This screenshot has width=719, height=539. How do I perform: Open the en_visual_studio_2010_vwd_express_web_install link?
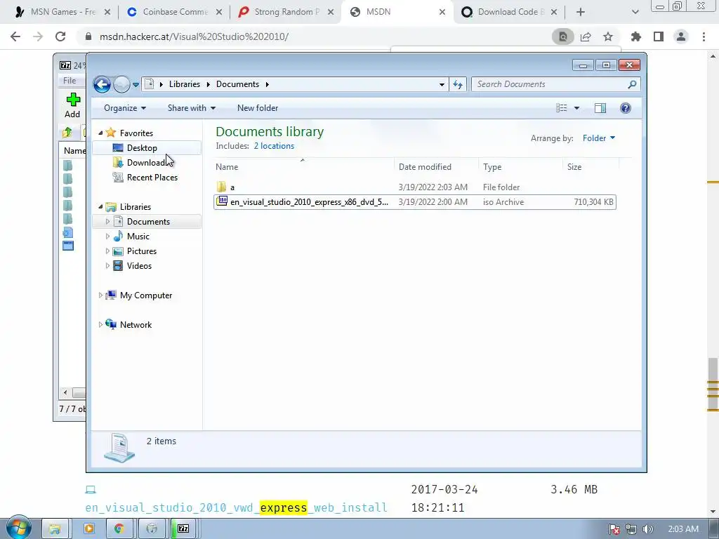pos(236,508)
